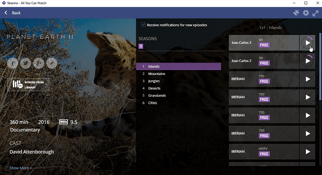Click the SEASONS heading
This screenshot has height=175, width=322.
tap(148, 38)
